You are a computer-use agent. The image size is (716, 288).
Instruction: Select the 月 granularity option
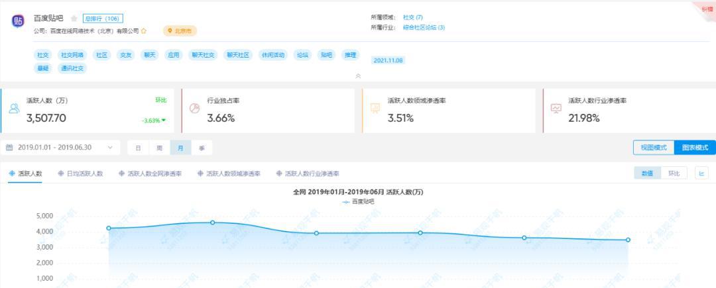181,148
